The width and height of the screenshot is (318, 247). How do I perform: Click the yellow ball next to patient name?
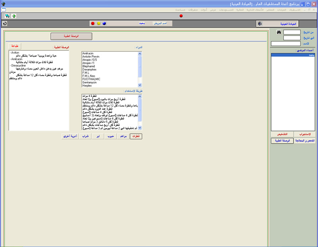[x=99, y=23]
